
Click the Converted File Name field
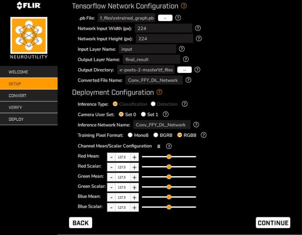[154, 80]
